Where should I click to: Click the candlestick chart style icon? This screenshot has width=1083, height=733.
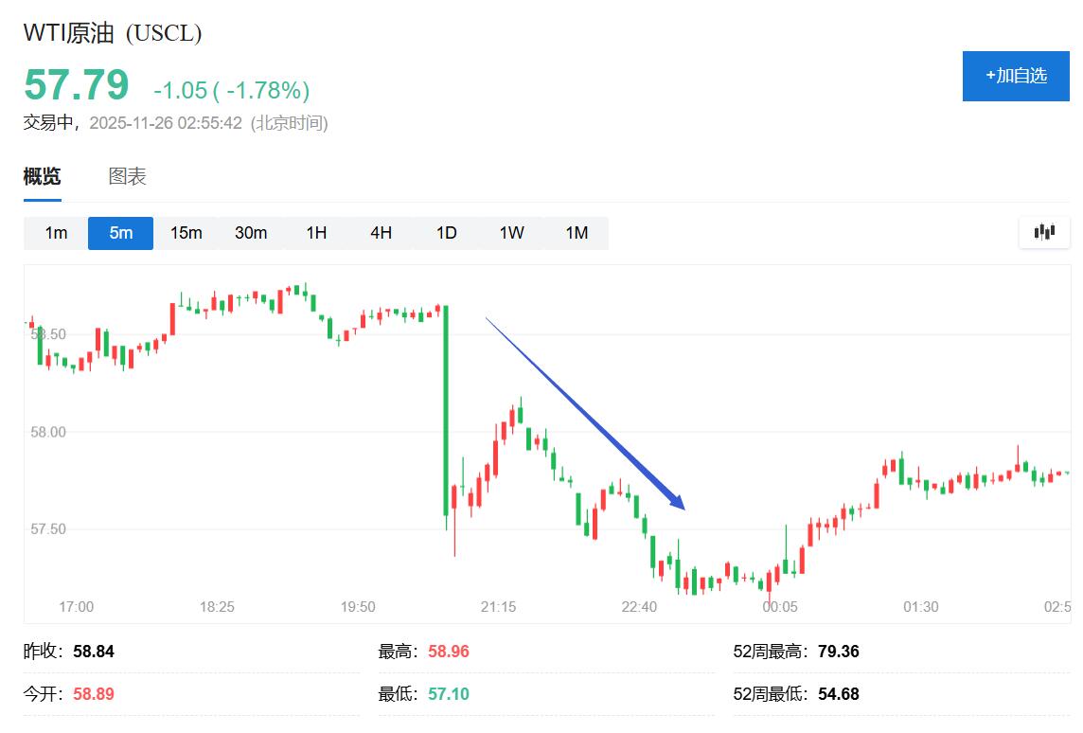[x=1043, y=232]
